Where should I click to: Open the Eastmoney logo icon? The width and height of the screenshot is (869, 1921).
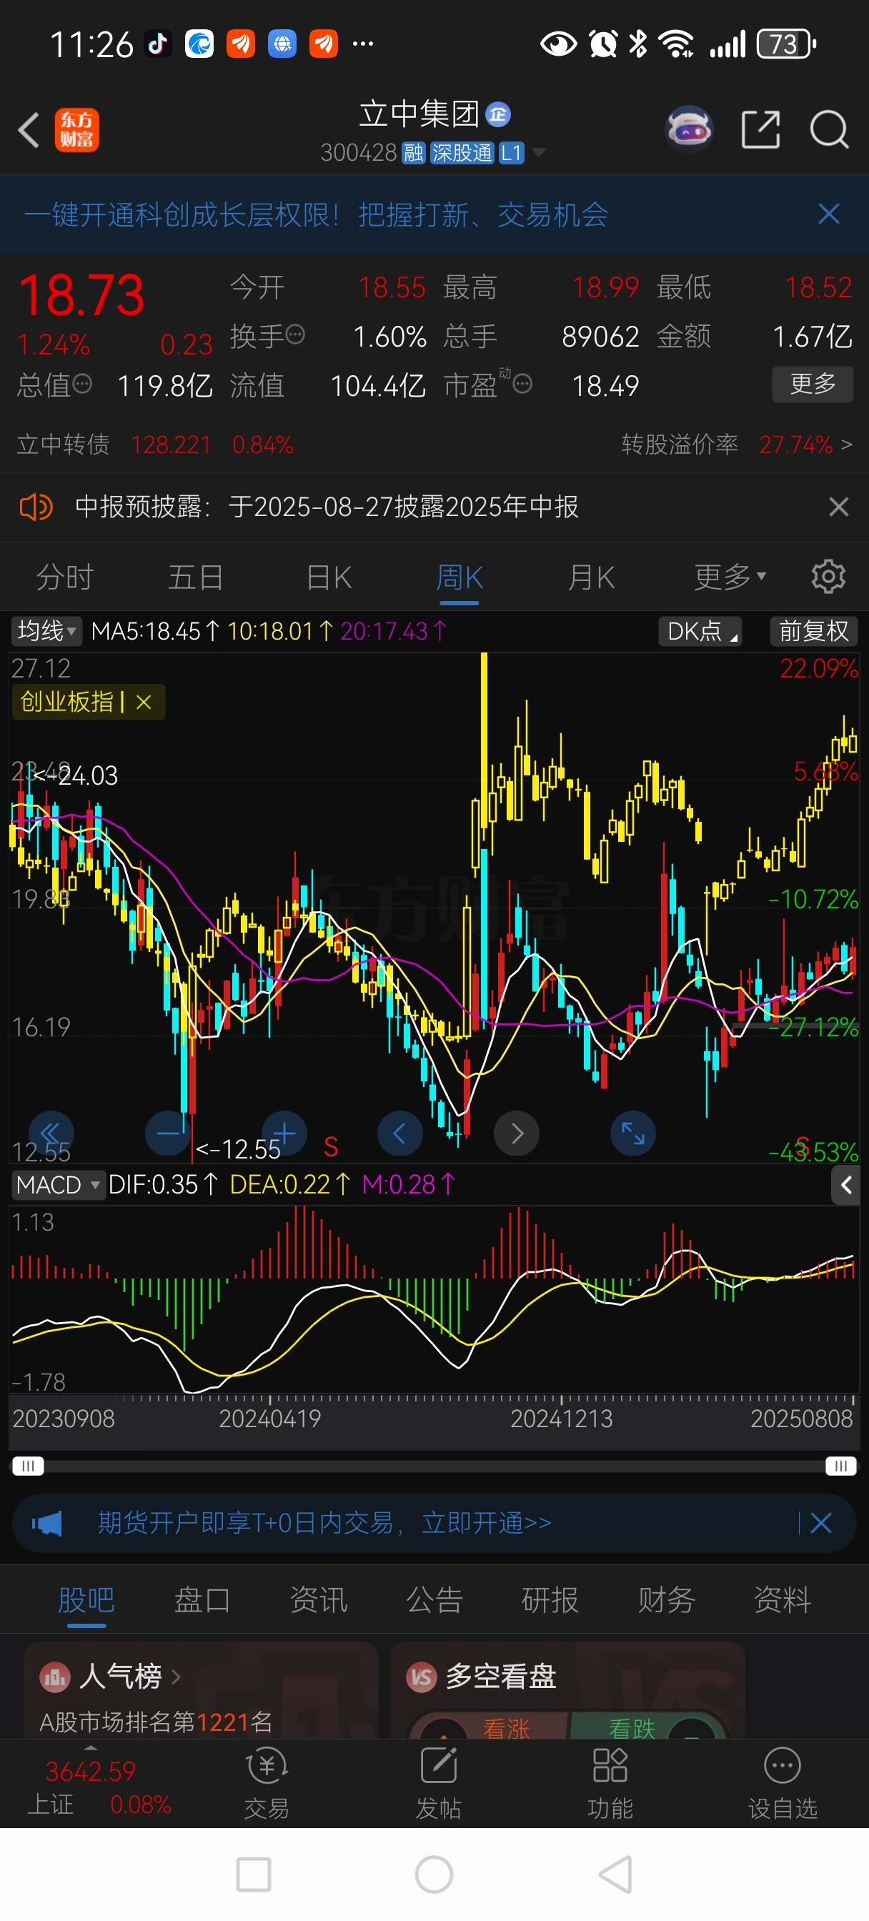(x=77, y=131)
